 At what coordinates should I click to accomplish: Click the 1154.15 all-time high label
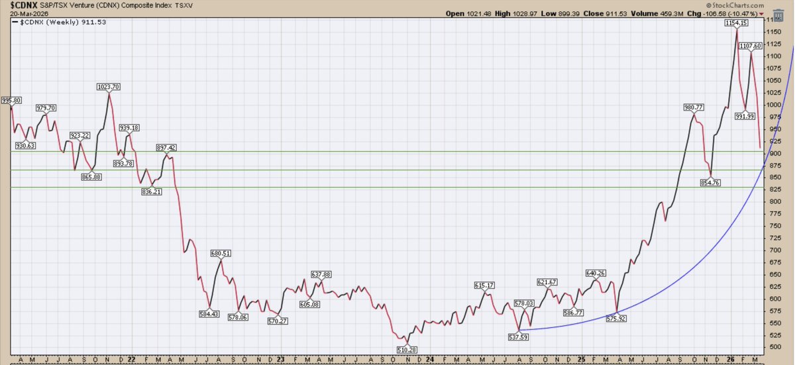pos(735,23)
